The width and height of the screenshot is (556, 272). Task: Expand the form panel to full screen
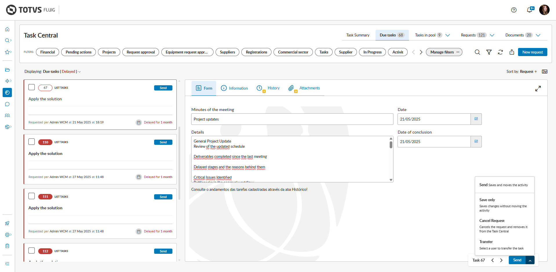tap(538, 88)
